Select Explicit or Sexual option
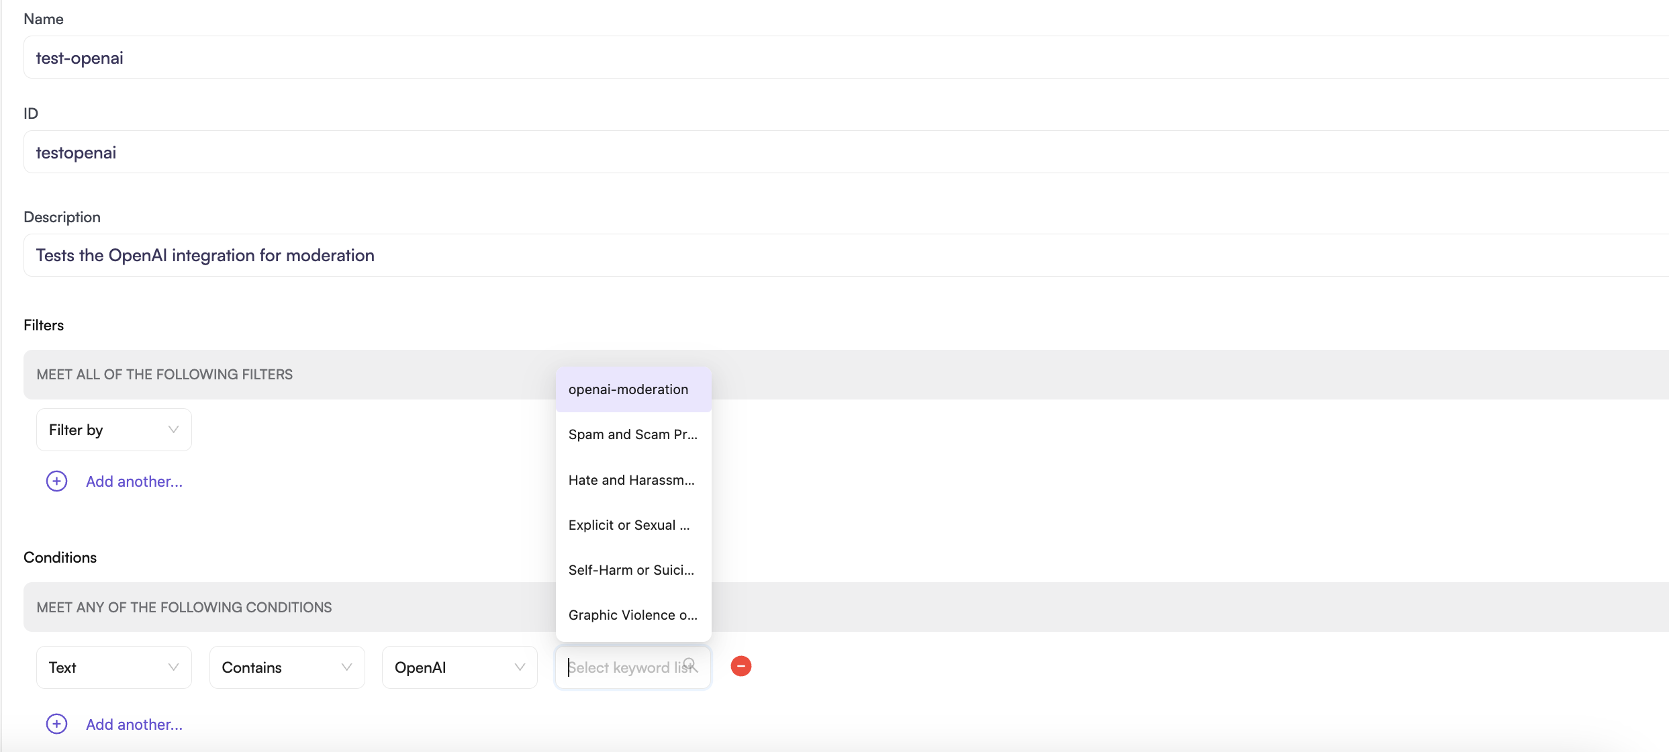1669x752 pixels. pyautogui.click(x=629, y=524)
